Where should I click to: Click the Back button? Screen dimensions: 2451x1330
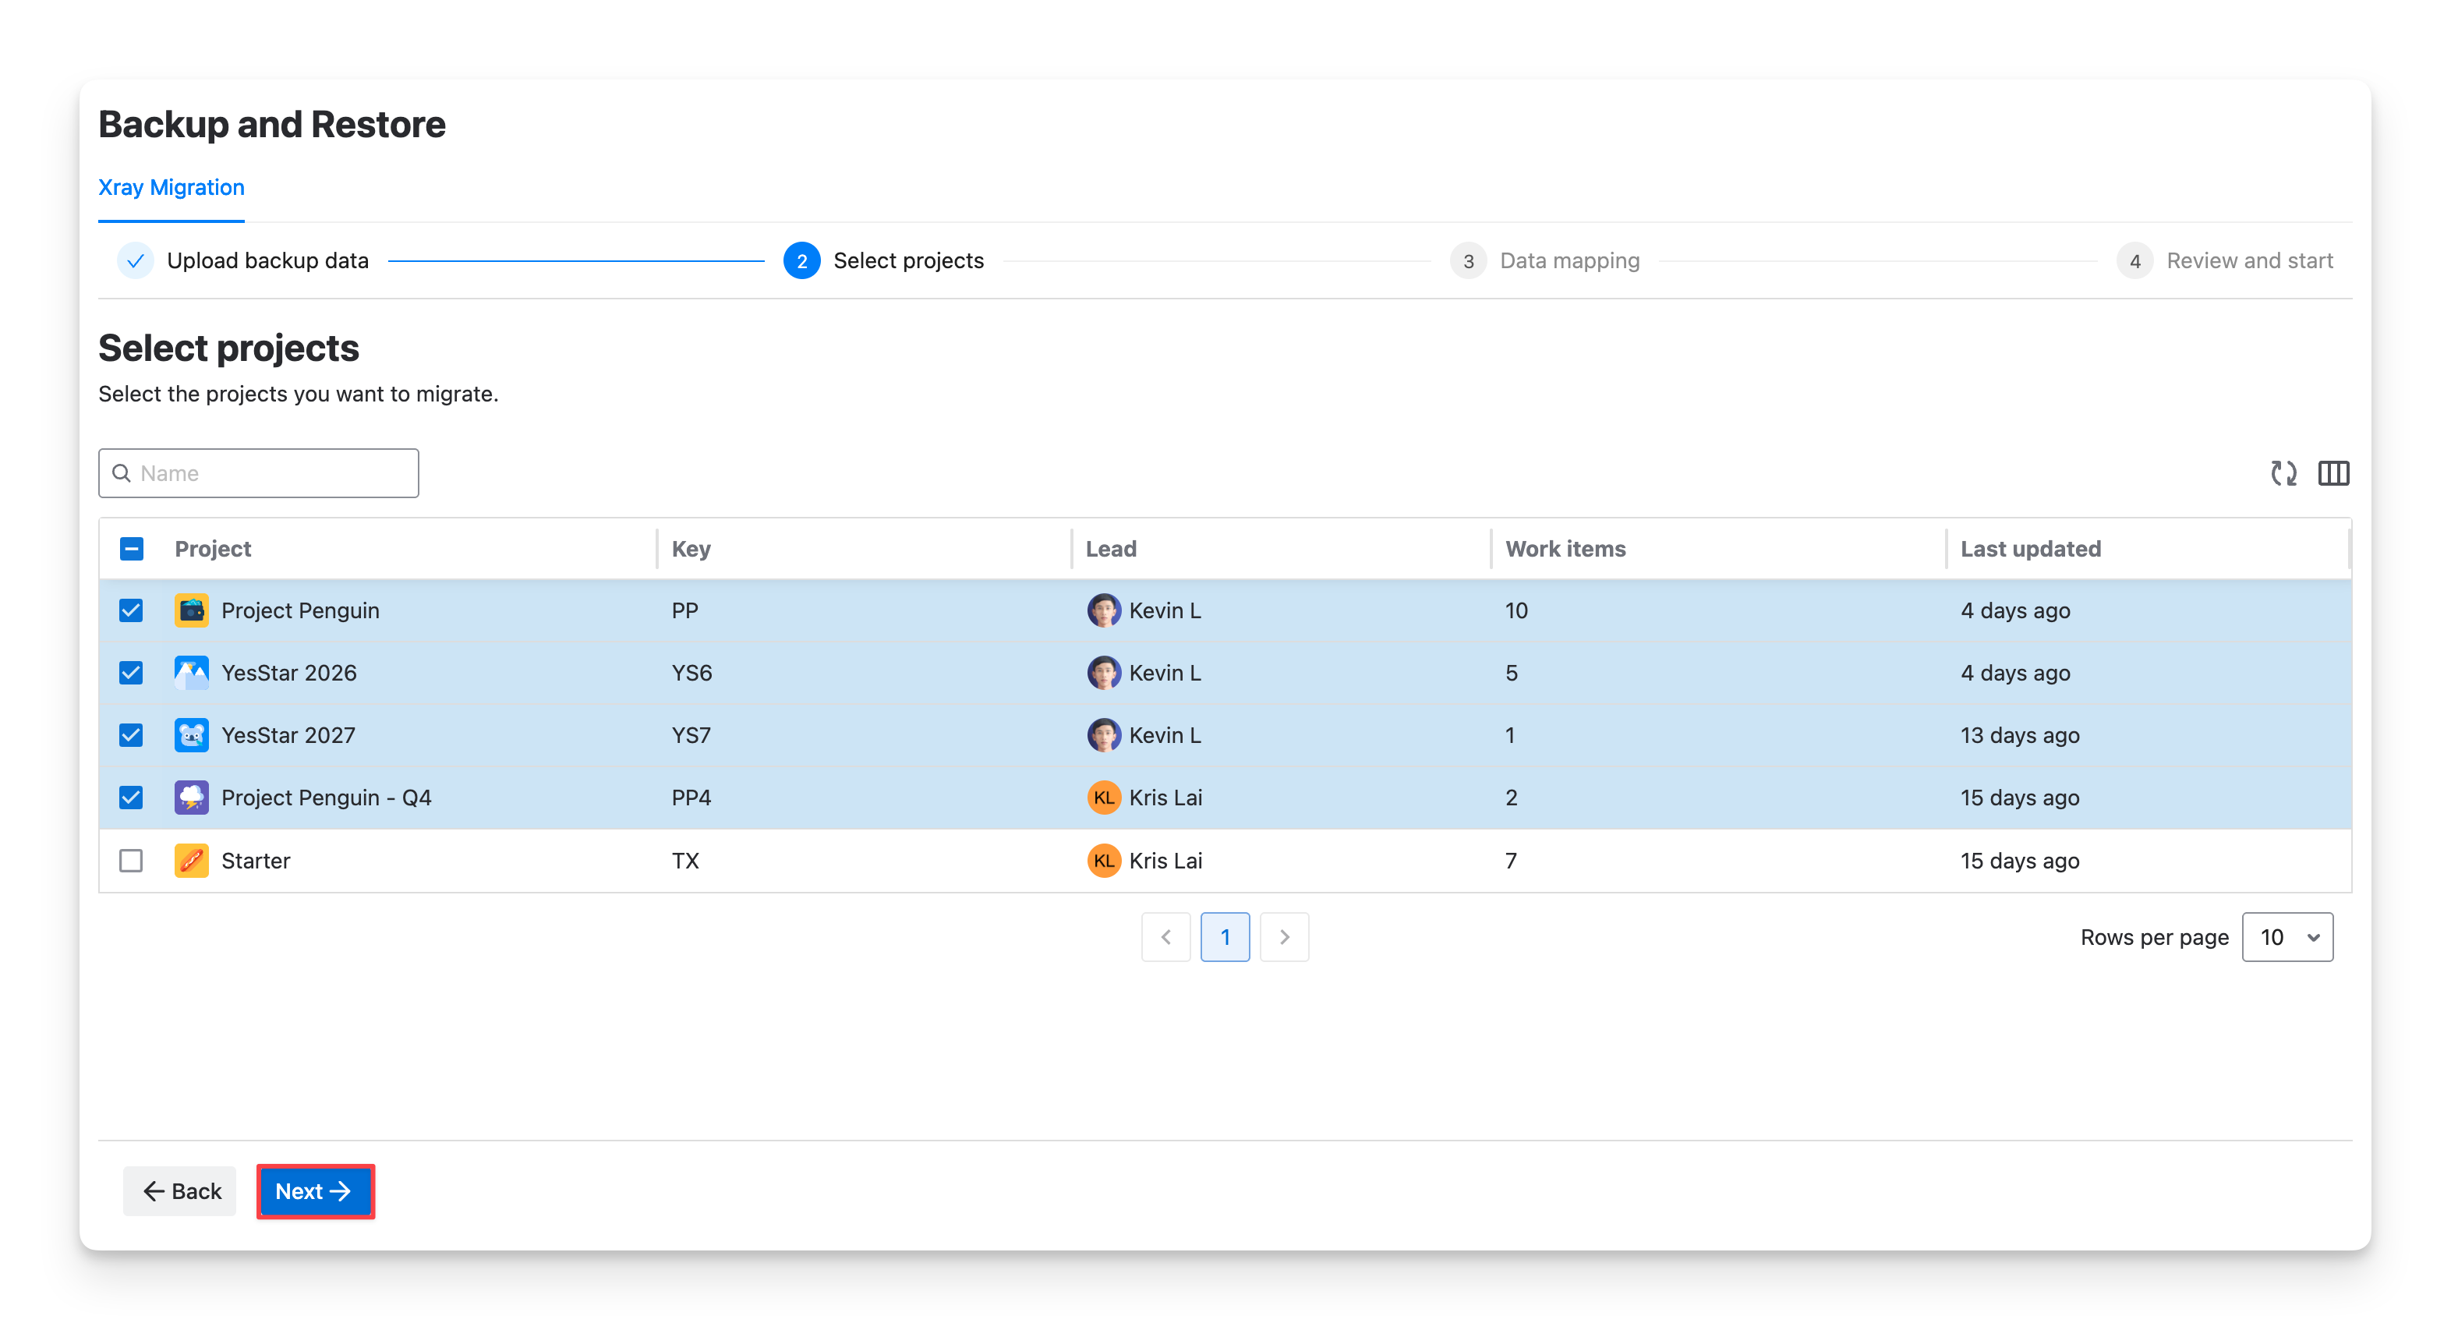coord(180,1191)
